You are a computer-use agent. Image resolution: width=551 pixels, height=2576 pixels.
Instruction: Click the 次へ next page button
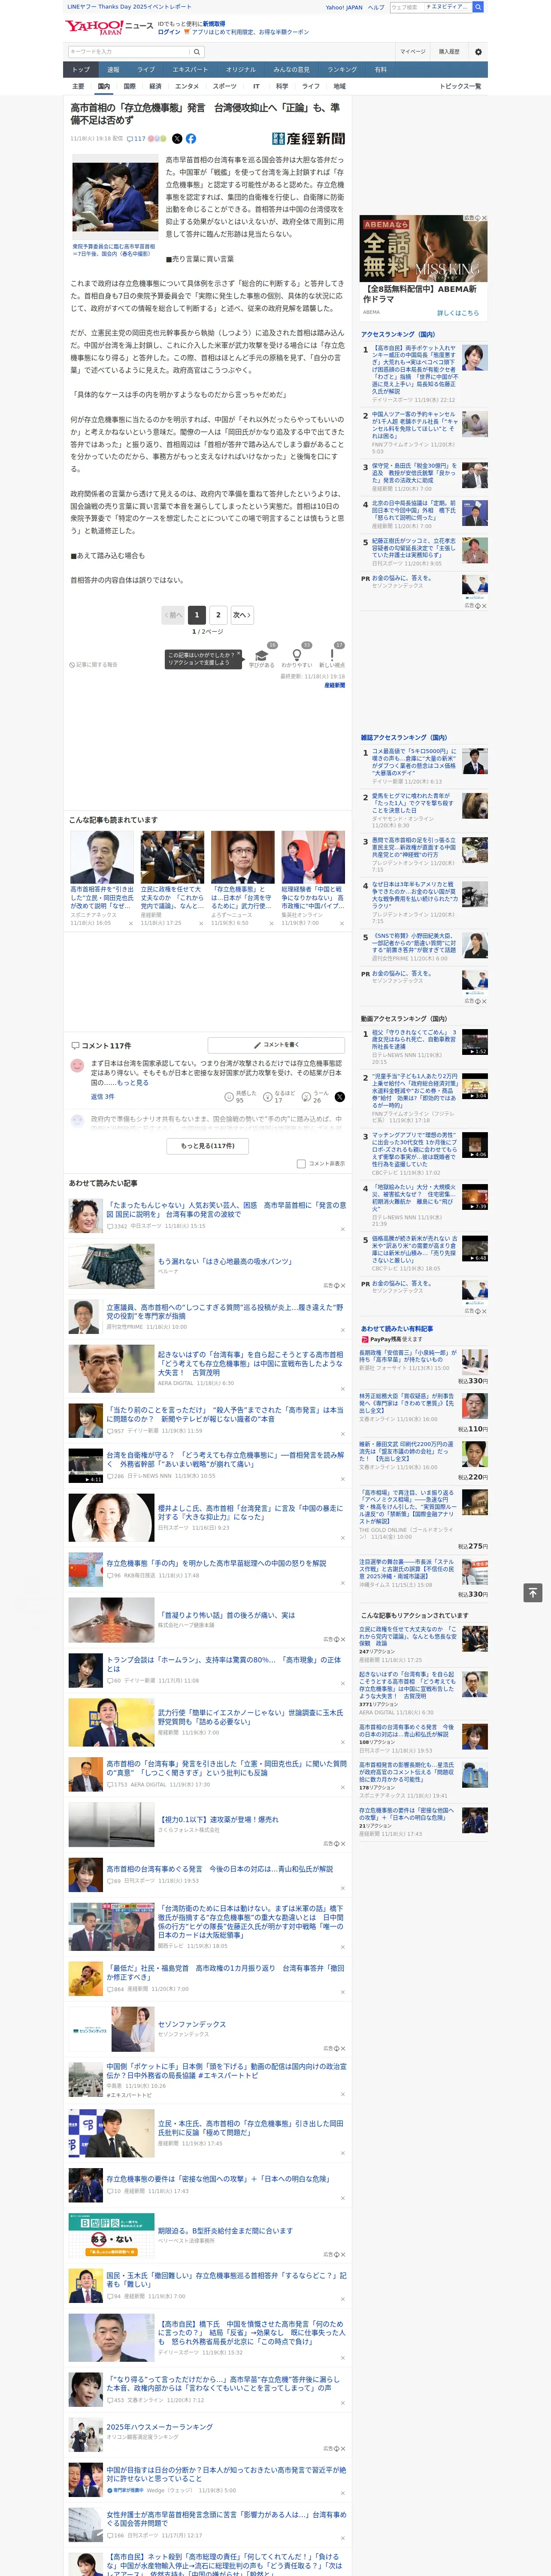coord(242,615)
